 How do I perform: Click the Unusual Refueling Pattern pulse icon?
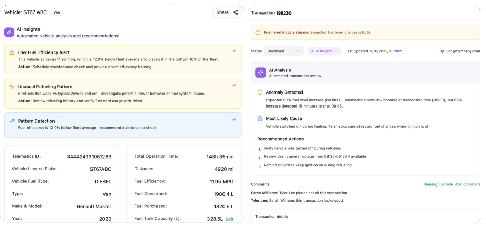12,87
